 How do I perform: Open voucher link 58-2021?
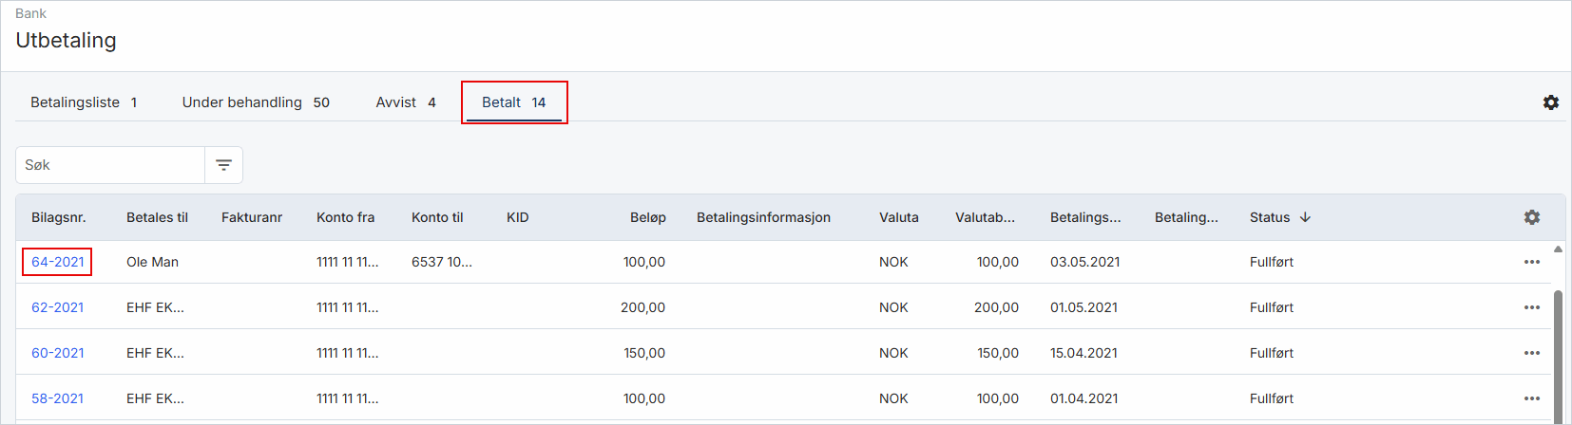pos(58,398)
